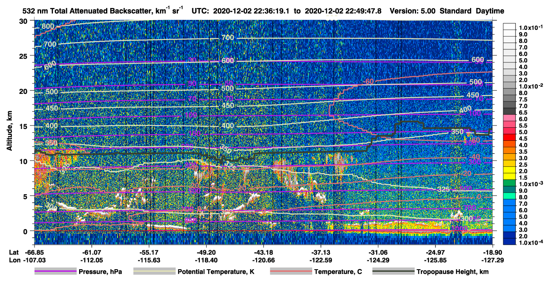Click the longitude value -124.29
This screenshot has width=547, height=281.
tap(378, 260)
